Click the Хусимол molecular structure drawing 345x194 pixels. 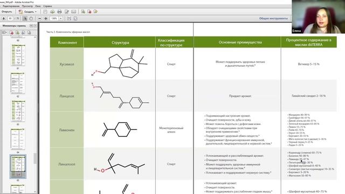pyautogui.click(x=120, y=64)
